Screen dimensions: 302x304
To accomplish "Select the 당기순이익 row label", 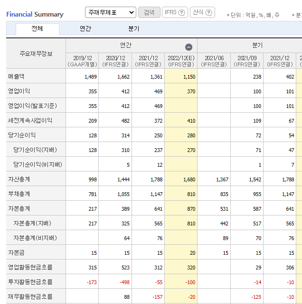I will (x=22, y=135).
